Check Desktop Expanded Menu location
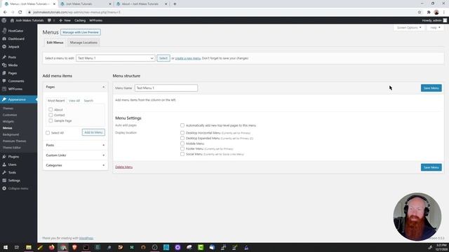The width and height of the screenshot is (449, 252). pyautogui.click(x=182, y=138)
